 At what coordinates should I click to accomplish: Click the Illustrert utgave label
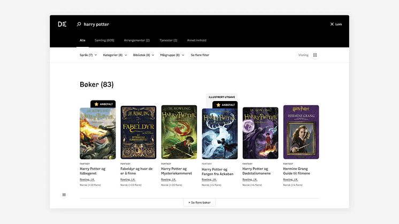point(221,97)
